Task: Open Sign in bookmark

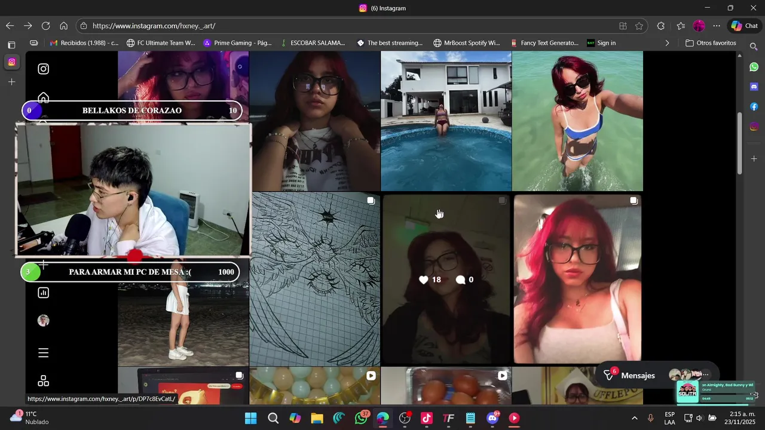Action: [601, 43]
